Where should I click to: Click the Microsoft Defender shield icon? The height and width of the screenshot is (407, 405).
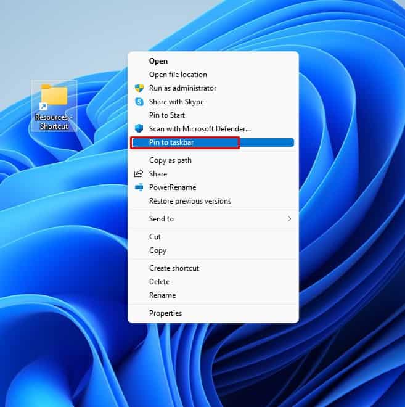click(139, 129)
